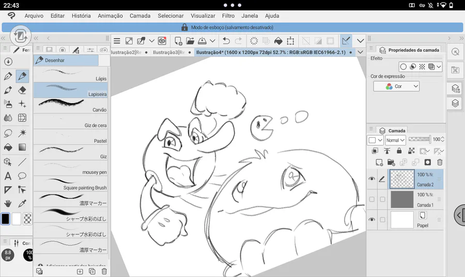Toggle Camada 1 secondary checkbox
Image resolution: width=465 pixels, height=277 pixels.
(x=382, y=199)
